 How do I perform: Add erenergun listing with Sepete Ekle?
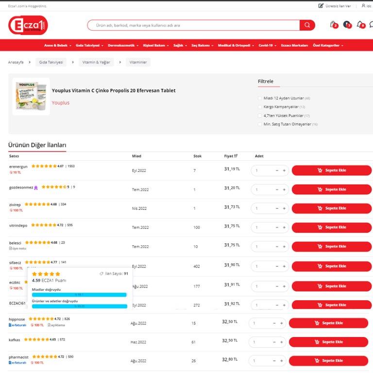pyautogui.click(x=332, y=170)
